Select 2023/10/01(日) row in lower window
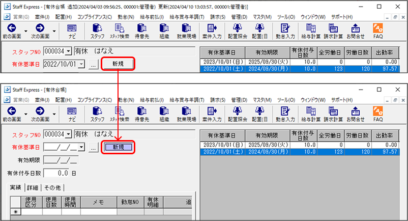This screenshot has width=408, height=221. tap(300, 145)
